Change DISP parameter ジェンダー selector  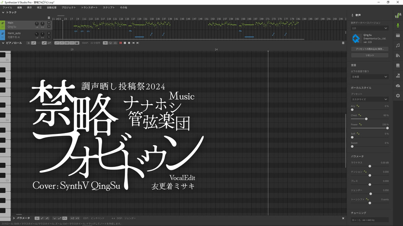coord(130,218)
